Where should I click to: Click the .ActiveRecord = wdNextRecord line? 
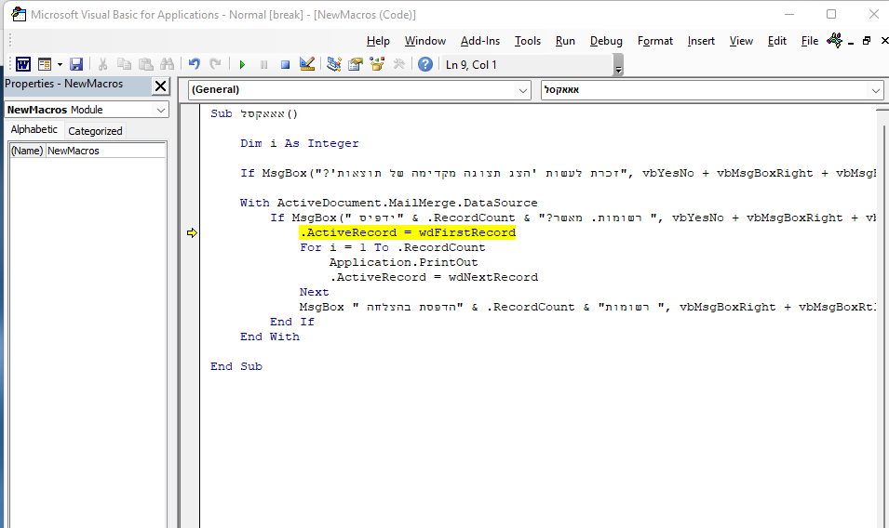(x=434, y=277)
